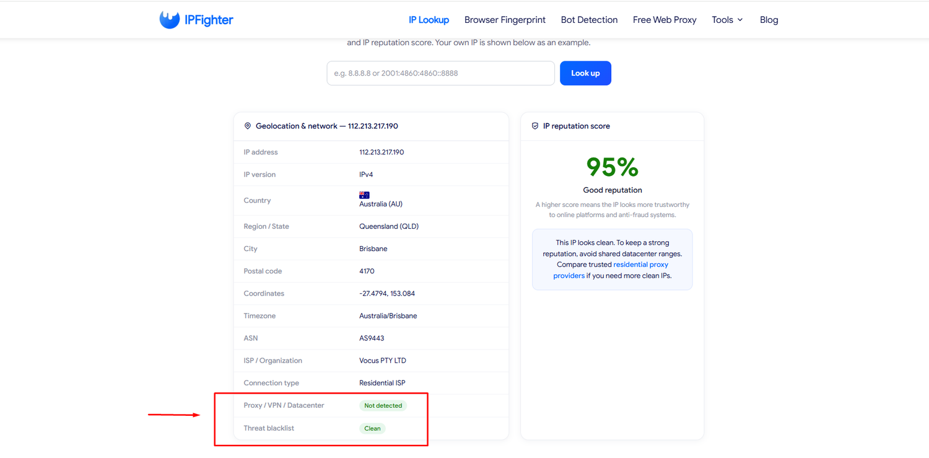The width and height of the screenshot is (929, 458).
Task: Select Vocus PTY LTD organization value
Action: (x=383, y=361)
